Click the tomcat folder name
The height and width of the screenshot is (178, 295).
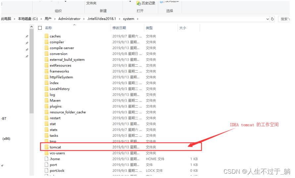[x=55, y=147]
